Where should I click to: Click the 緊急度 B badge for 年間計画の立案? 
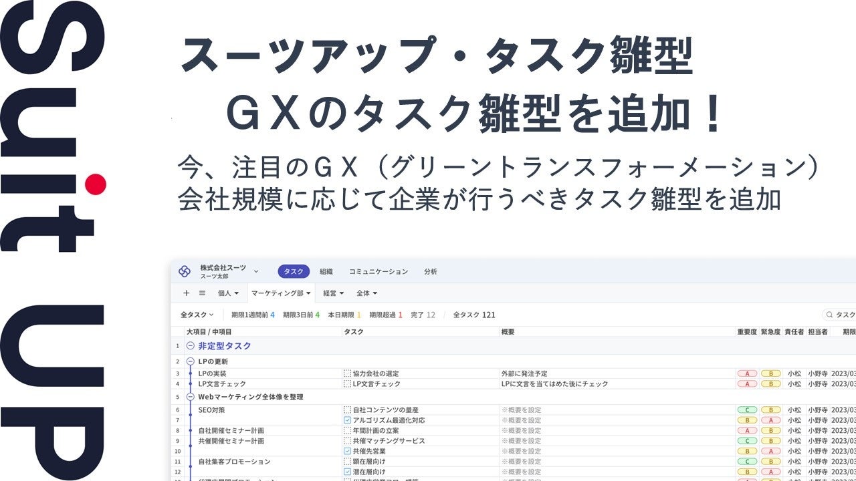point(770,431)
